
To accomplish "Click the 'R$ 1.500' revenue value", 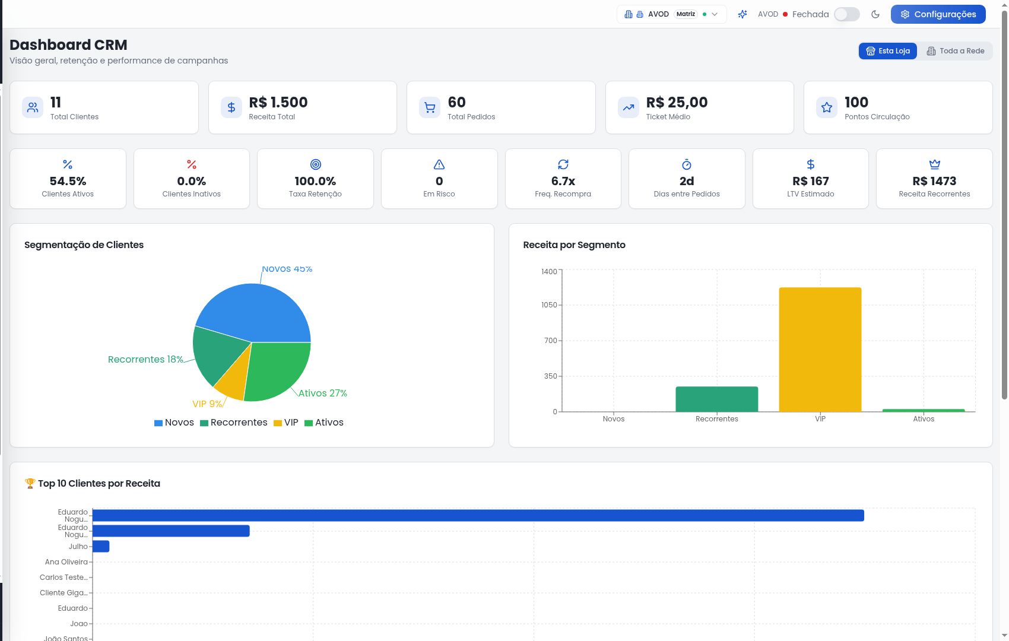I will pos(278,102).
